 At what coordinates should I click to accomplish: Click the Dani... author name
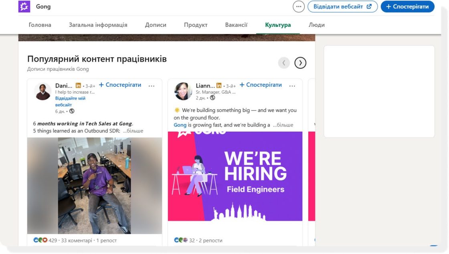click(x=64, y=86)
